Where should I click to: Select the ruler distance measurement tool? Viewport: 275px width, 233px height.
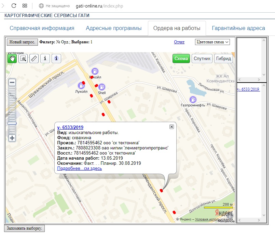coord(34,58)
